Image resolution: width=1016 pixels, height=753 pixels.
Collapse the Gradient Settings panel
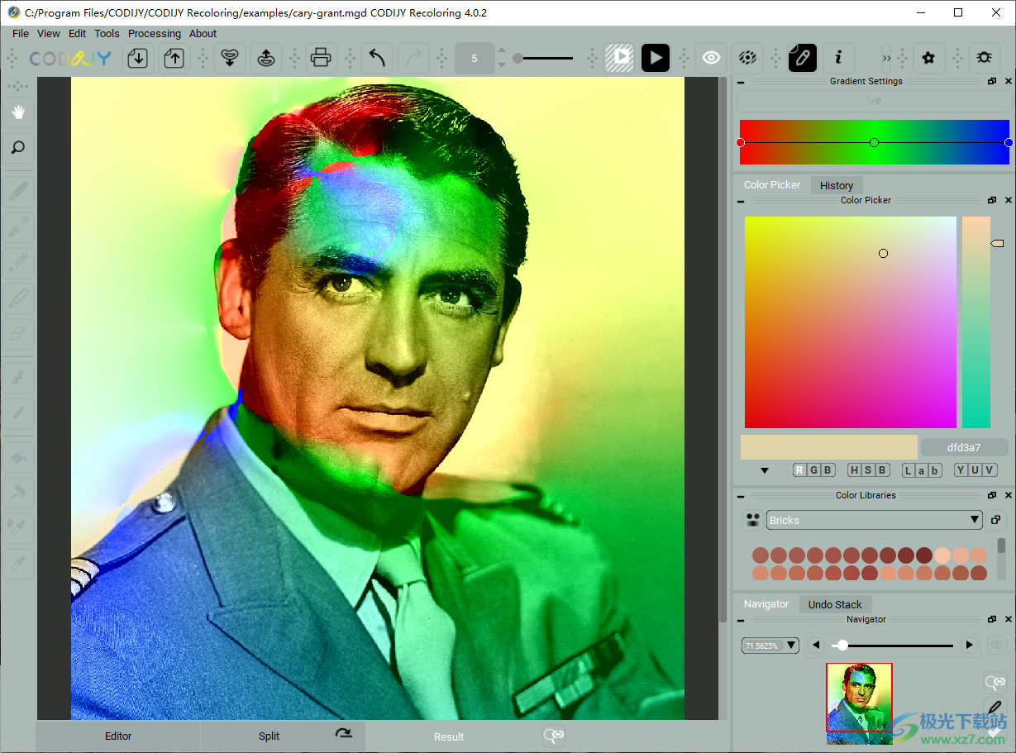[740, 81]
